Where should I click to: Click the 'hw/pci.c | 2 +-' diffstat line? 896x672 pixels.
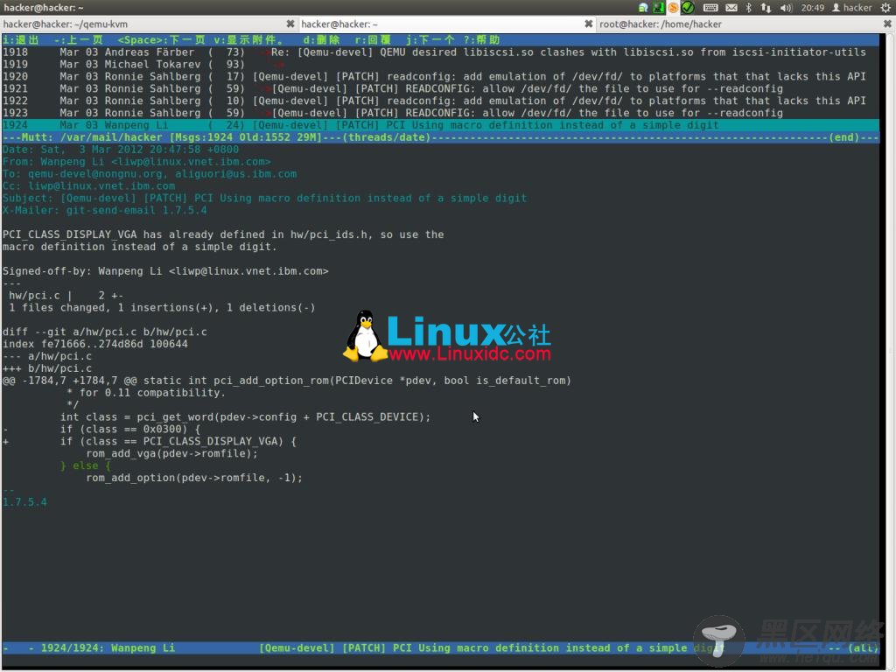[66, 296]
